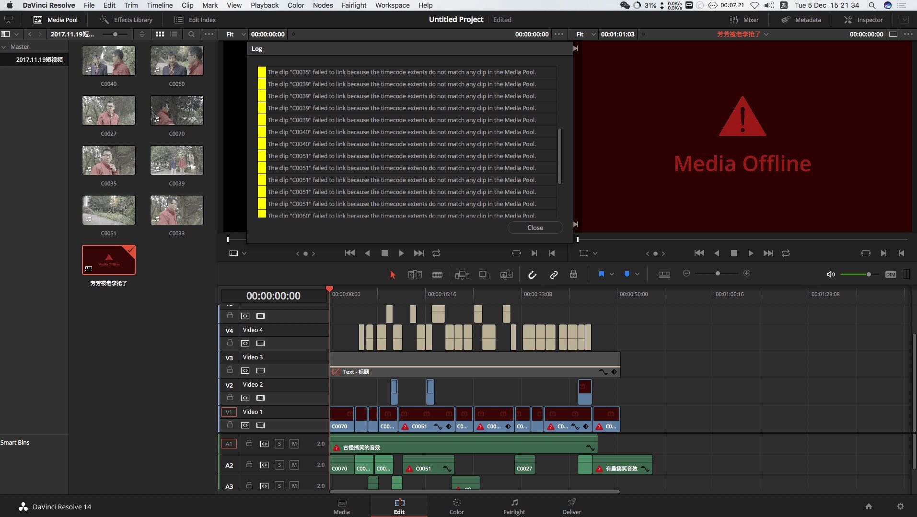Select the arrow Selection Mode tool

click(x=393, y=275)
